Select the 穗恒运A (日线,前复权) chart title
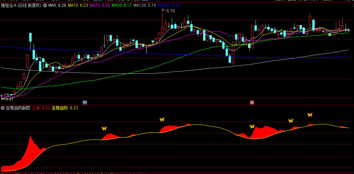Viewport: 354px width, 174px height. point(21,6)
